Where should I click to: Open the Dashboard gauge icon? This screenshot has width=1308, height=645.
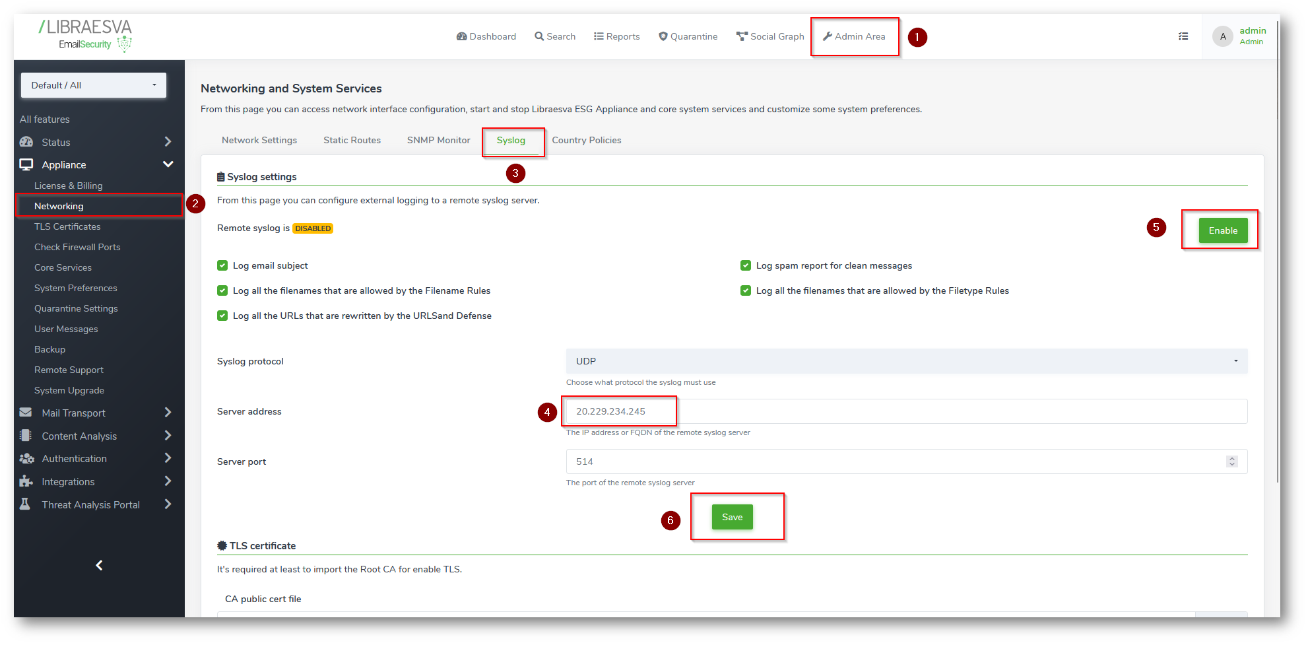[x=462, y=36]
